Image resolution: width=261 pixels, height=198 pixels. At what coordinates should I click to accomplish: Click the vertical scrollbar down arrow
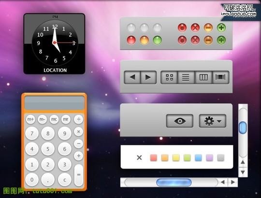point(243,172)
